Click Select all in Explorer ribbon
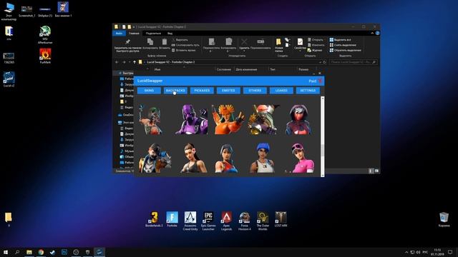 tap(341, 40)
